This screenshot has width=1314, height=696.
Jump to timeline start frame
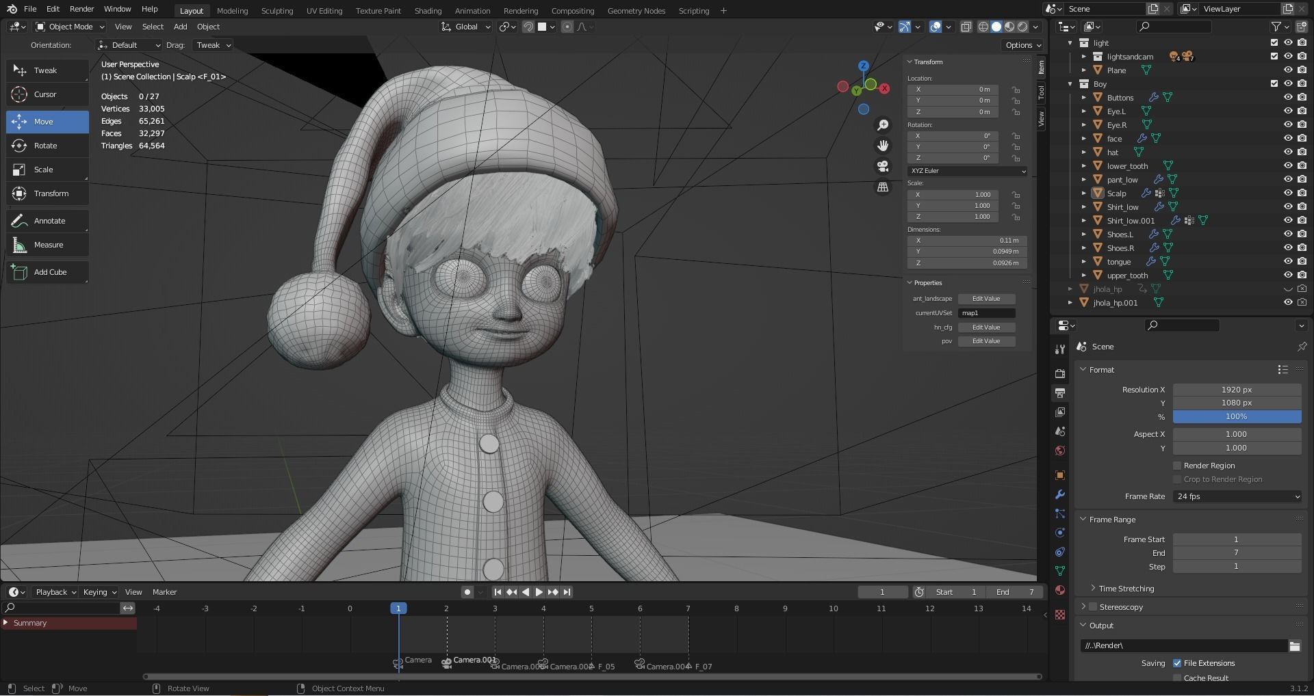pos(498,592)
